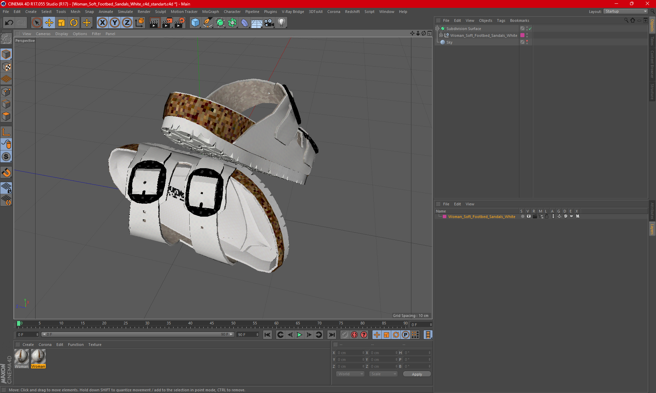Open the spline Pen tool
The width and height of the screenshot is (656, 393).
(x=208, y=23)
